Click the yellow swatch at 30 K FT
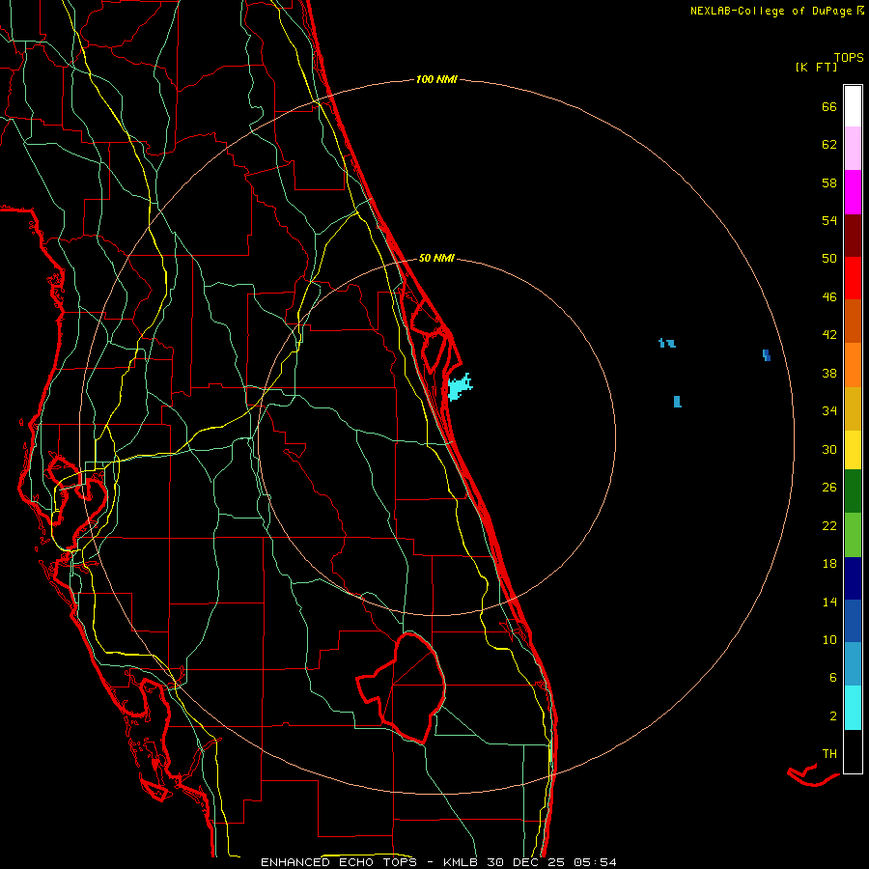 coord(853,450)
